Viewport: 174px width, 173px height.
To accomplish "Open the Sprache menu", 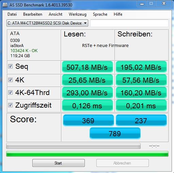I will (100, 14).
